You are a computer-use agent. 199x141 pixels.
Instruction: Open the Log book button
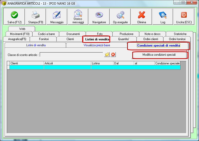(163, 17)
